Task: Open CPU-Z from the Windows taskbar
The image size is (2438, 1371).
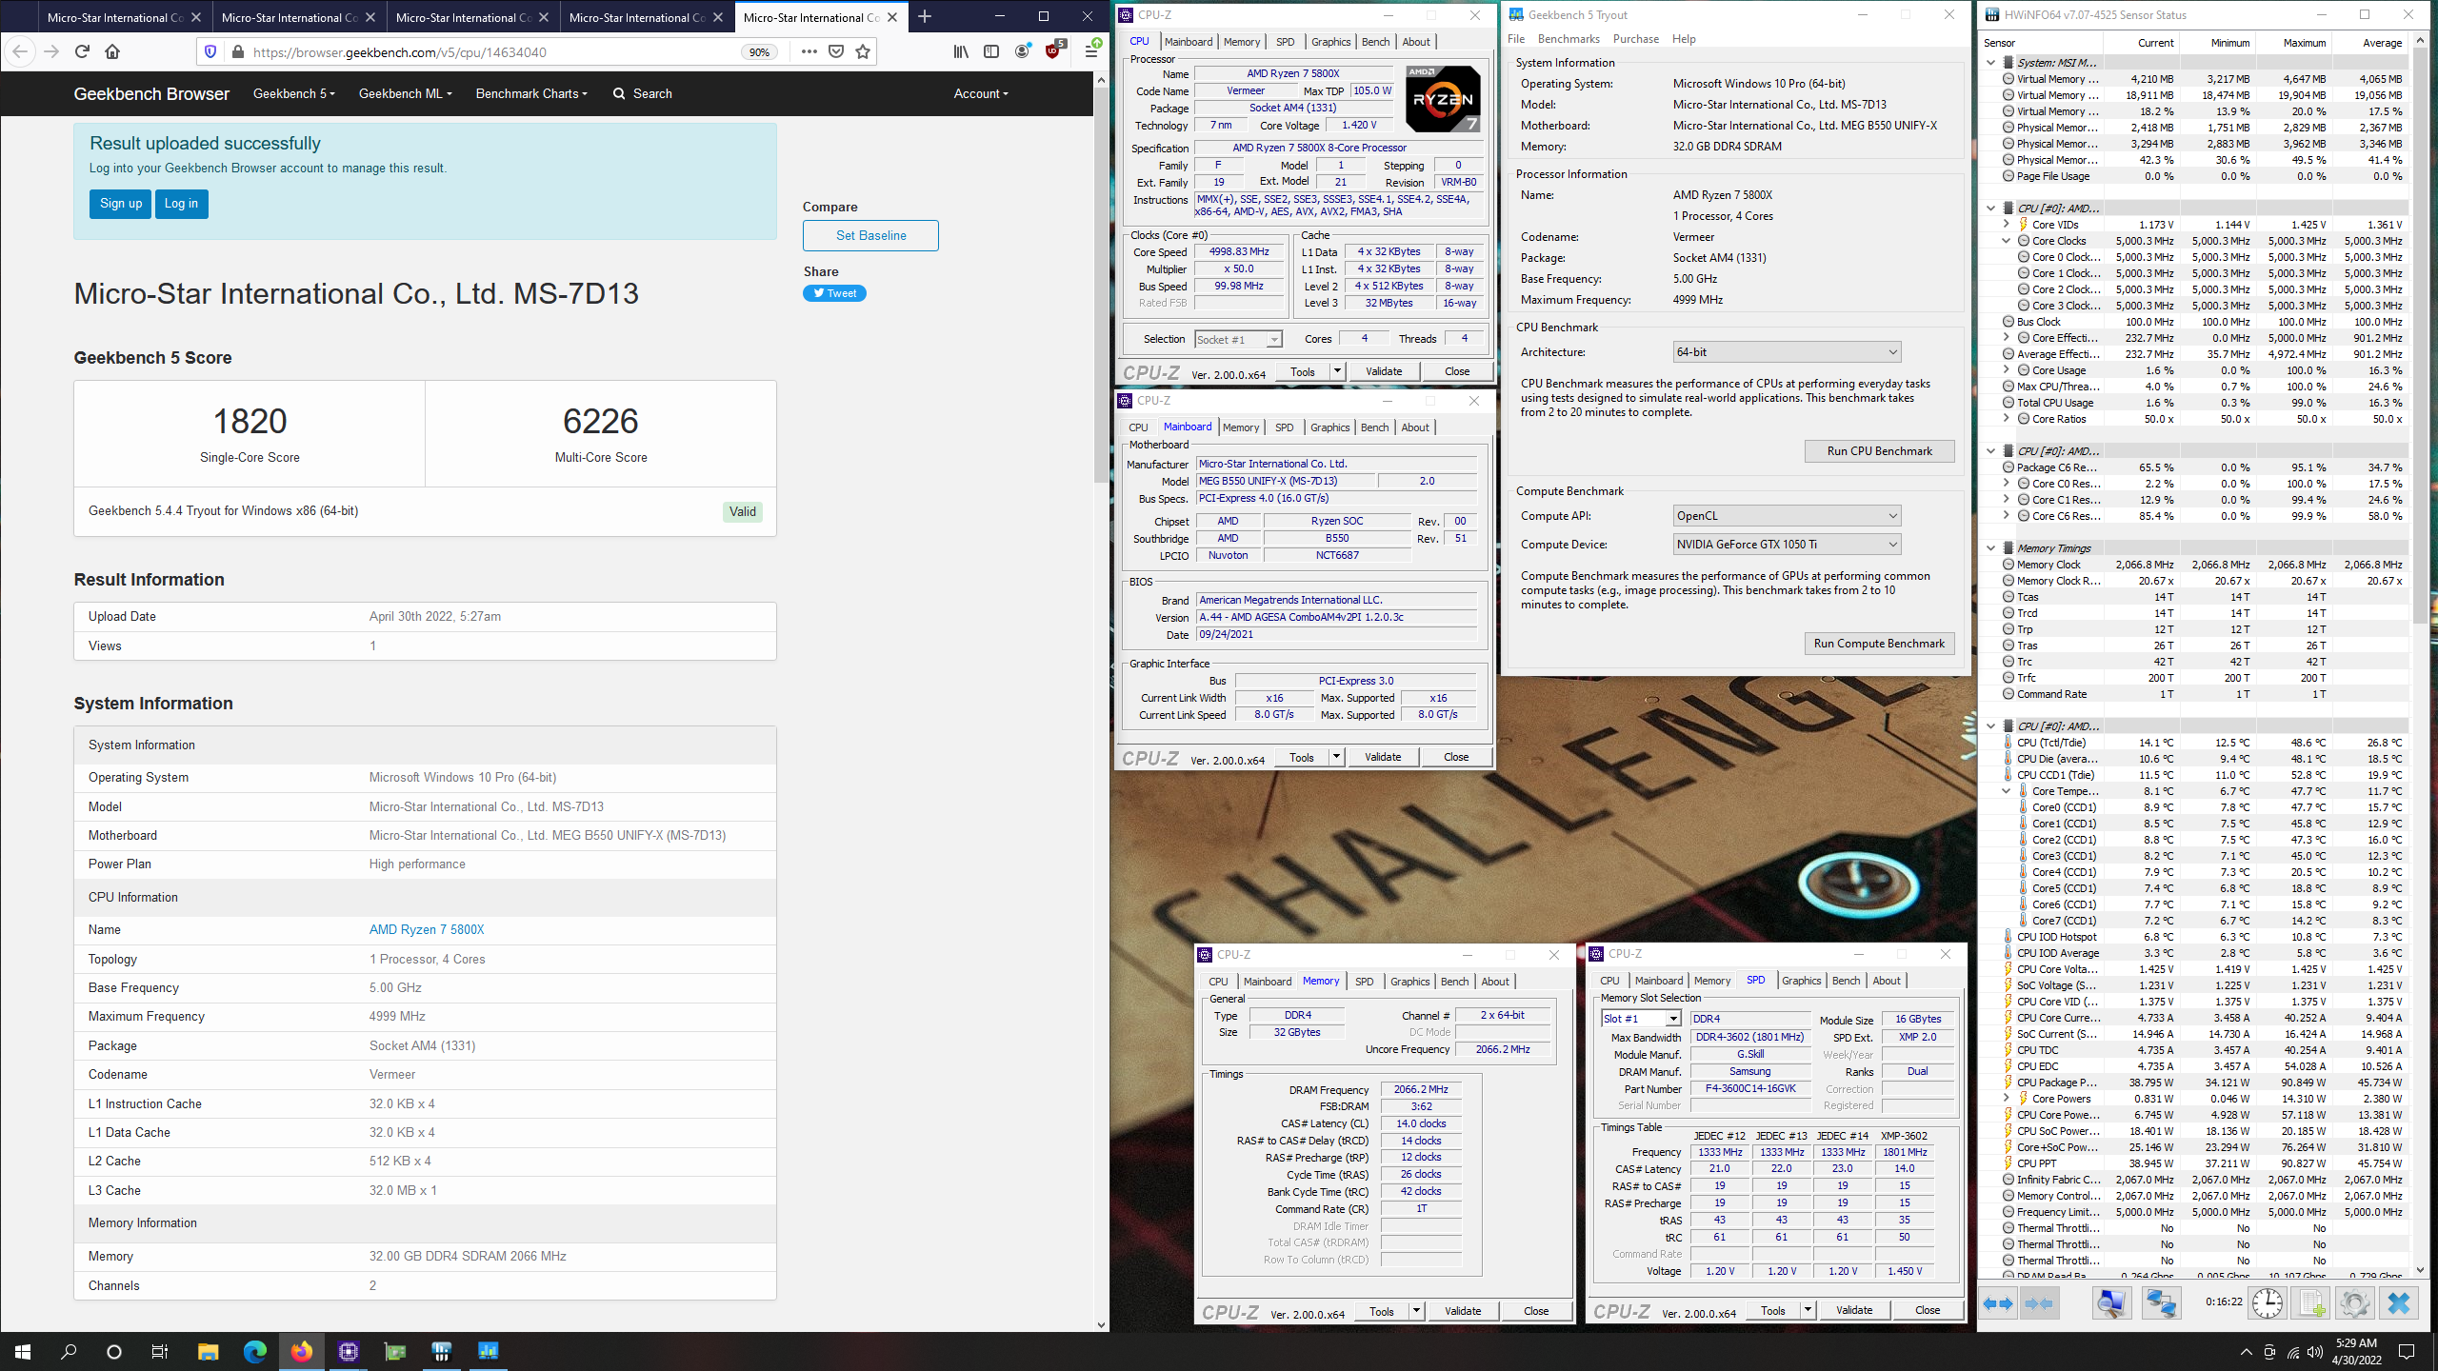Action: (349, 1351)
